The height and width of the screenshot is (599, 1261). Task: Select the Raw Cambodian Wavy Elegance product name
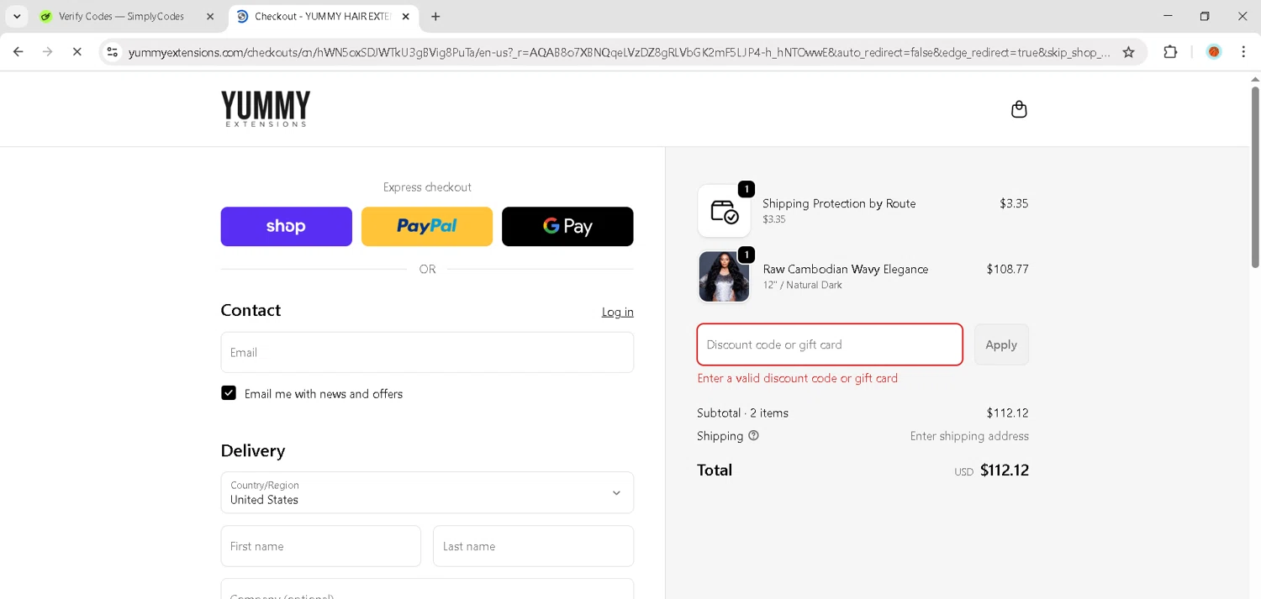[846, 270]
